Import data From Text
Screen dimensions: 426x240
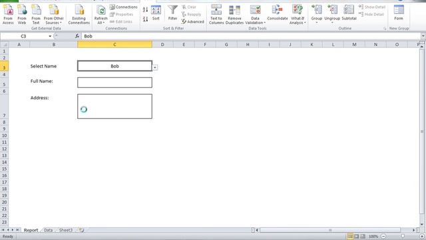click(x=36, y=15)
